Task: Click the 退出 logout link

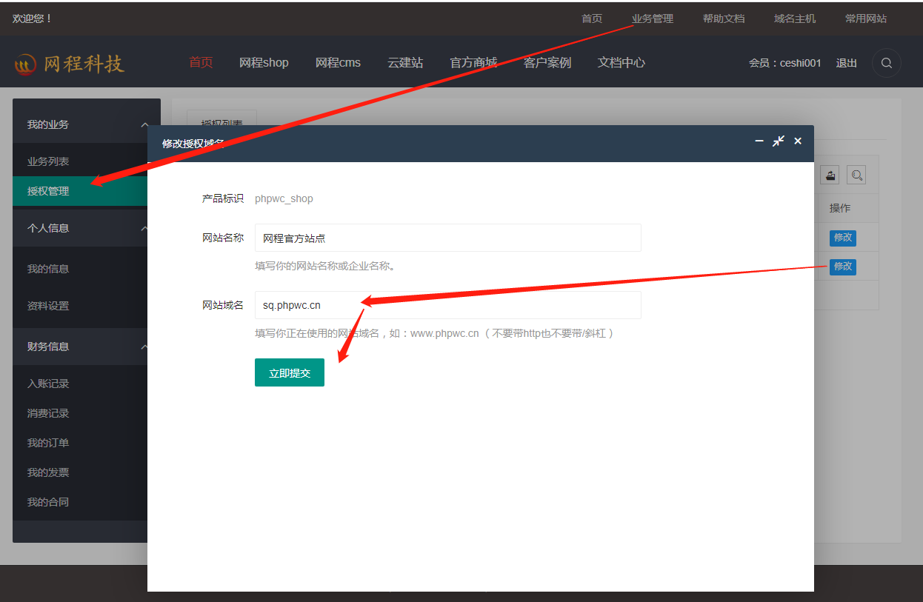Action: (x=846, y=63)
